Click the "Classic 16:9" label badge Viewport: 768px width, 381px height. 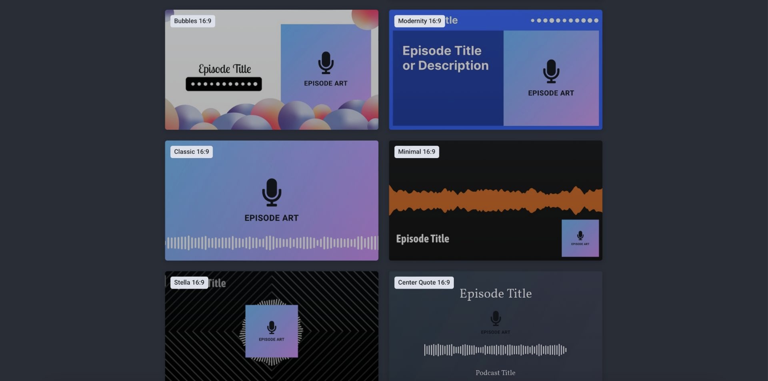[x=192, y=152]
